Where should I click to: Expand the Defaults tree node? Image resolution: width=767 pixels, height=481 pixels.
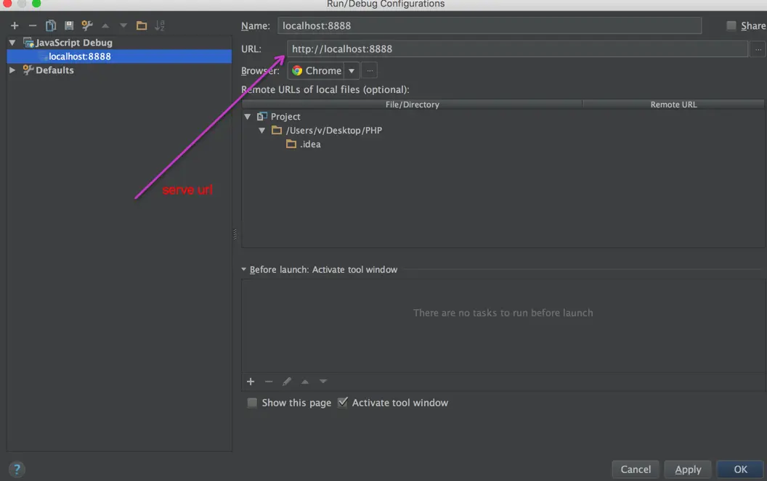[12, 70]
